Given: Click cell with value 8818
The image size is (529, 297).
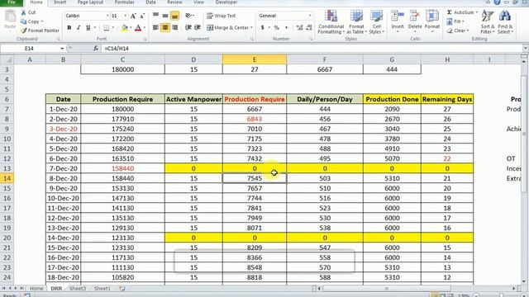Looking at the screenshot, I should (x=255, y=277).
